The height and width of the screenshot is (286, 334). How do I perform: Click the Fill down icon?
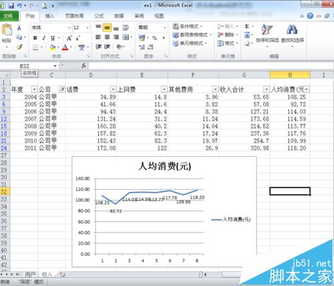coord(247,35)
